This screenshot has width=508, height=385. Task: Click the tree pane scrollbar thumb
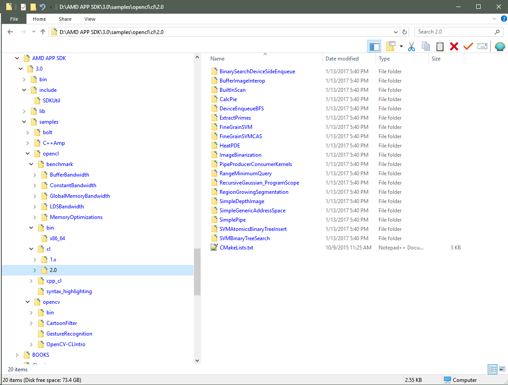pos(197,272)
